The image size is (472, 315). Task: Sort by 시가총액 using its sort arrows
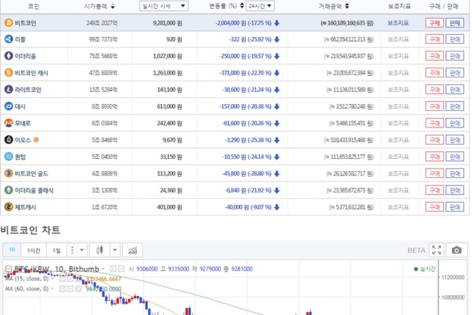pyautogui.click(x=113, y=6)
